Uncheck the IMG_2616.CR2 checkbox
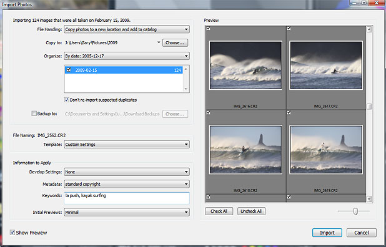The width and height of the screenshot is (386, 247). (208, 29)
